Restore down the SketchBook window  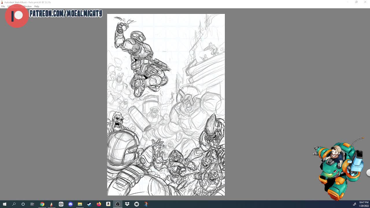[x=356, y=2]
